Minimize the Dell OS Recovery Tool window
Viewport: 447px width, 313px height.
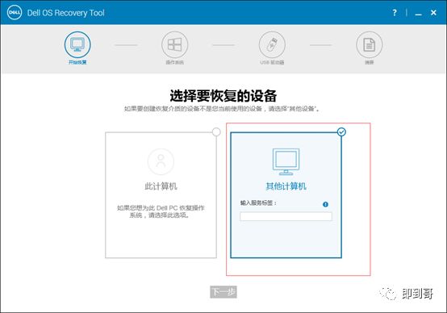418,14
